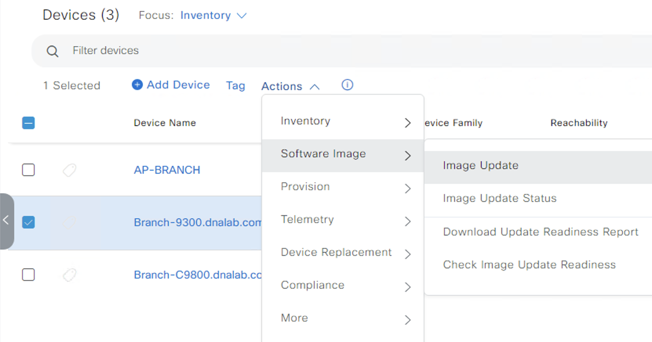Toggle the select-all devices checkbox
The image size is (652, 342).
pos(28,123)
